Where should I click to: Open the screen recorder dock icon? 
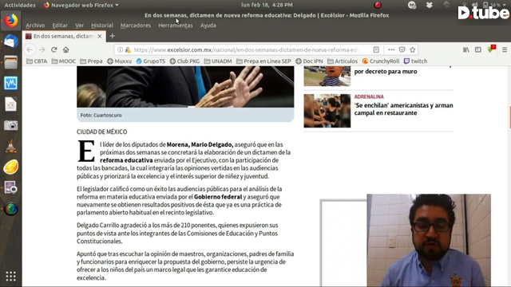click(10, 188)
